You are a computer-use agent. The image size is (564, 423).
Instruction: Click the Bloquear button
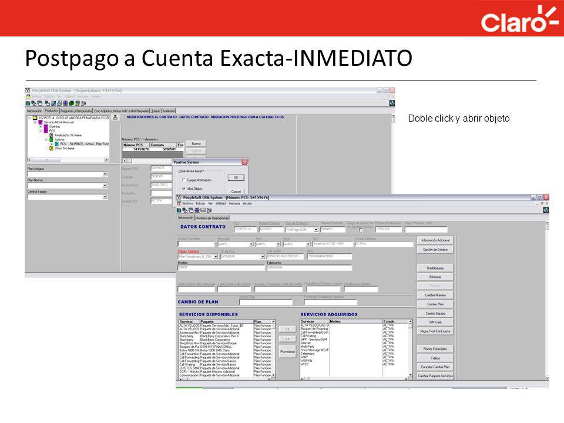(435, 277)
